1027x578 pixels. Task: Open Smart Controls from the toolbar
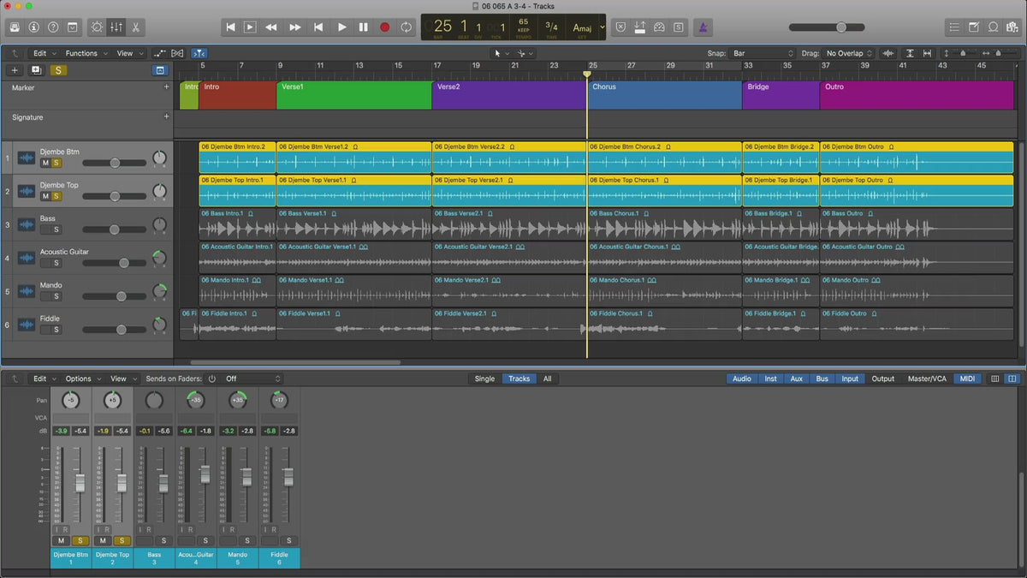pos(97,27)
